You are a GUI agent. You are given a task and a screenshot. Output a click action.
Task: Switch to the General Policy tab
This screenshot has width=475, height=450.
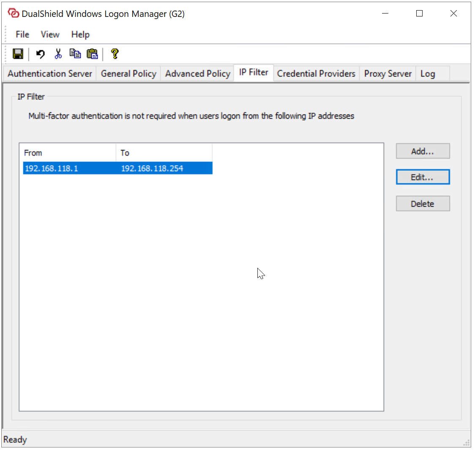tap(128, 74)
